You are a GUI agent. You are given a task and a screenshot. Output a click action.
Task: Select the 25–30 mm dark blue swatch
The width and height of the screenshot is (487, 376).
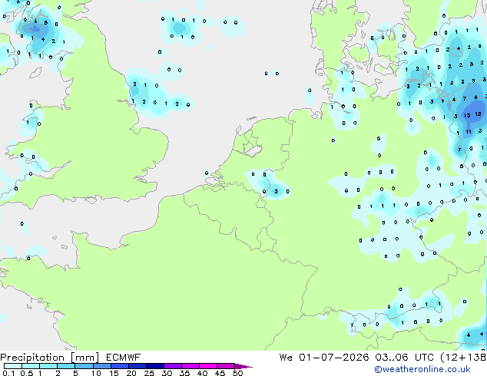click(154, 366)
